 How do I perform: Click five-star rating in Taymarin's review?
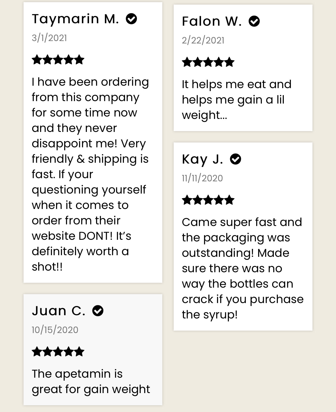[58, 59]
